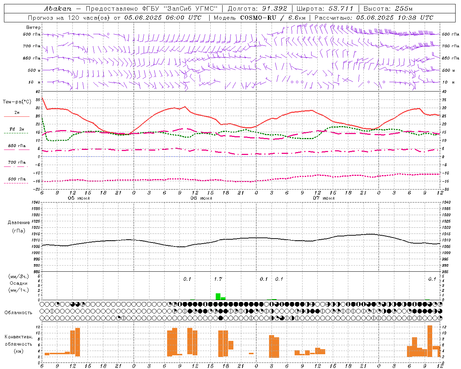Click the Модель COSMO-RU / 6.6км text

pos(259,18)
